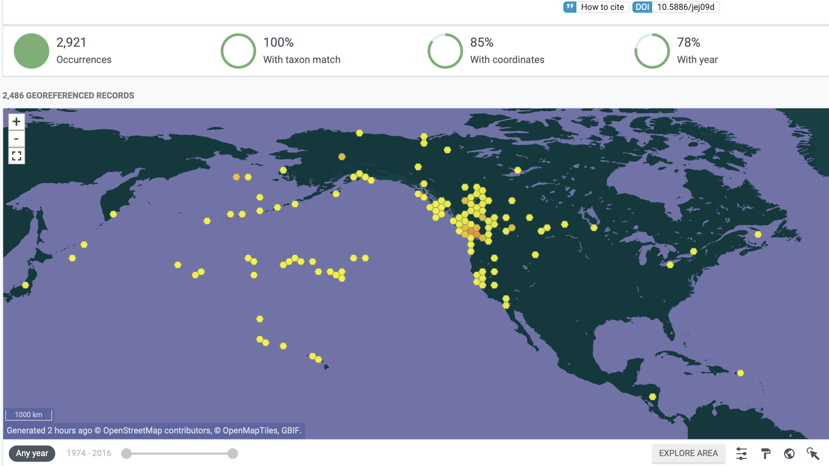Click the left year range slider handle
Image resolution: width=829 pixels, height=466 pixels.
126,453
